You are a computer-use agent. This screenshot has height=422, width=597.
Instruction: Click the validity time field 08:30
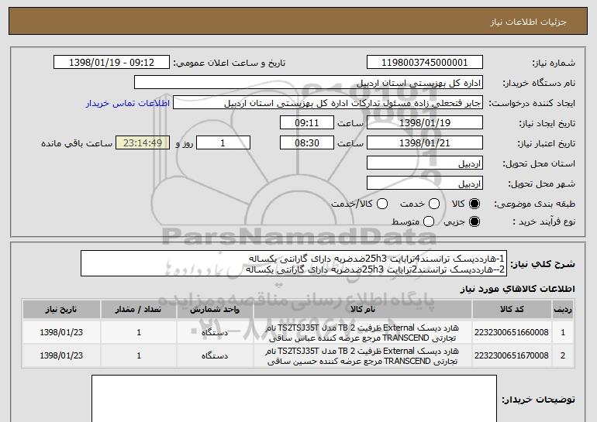[307, 143]
